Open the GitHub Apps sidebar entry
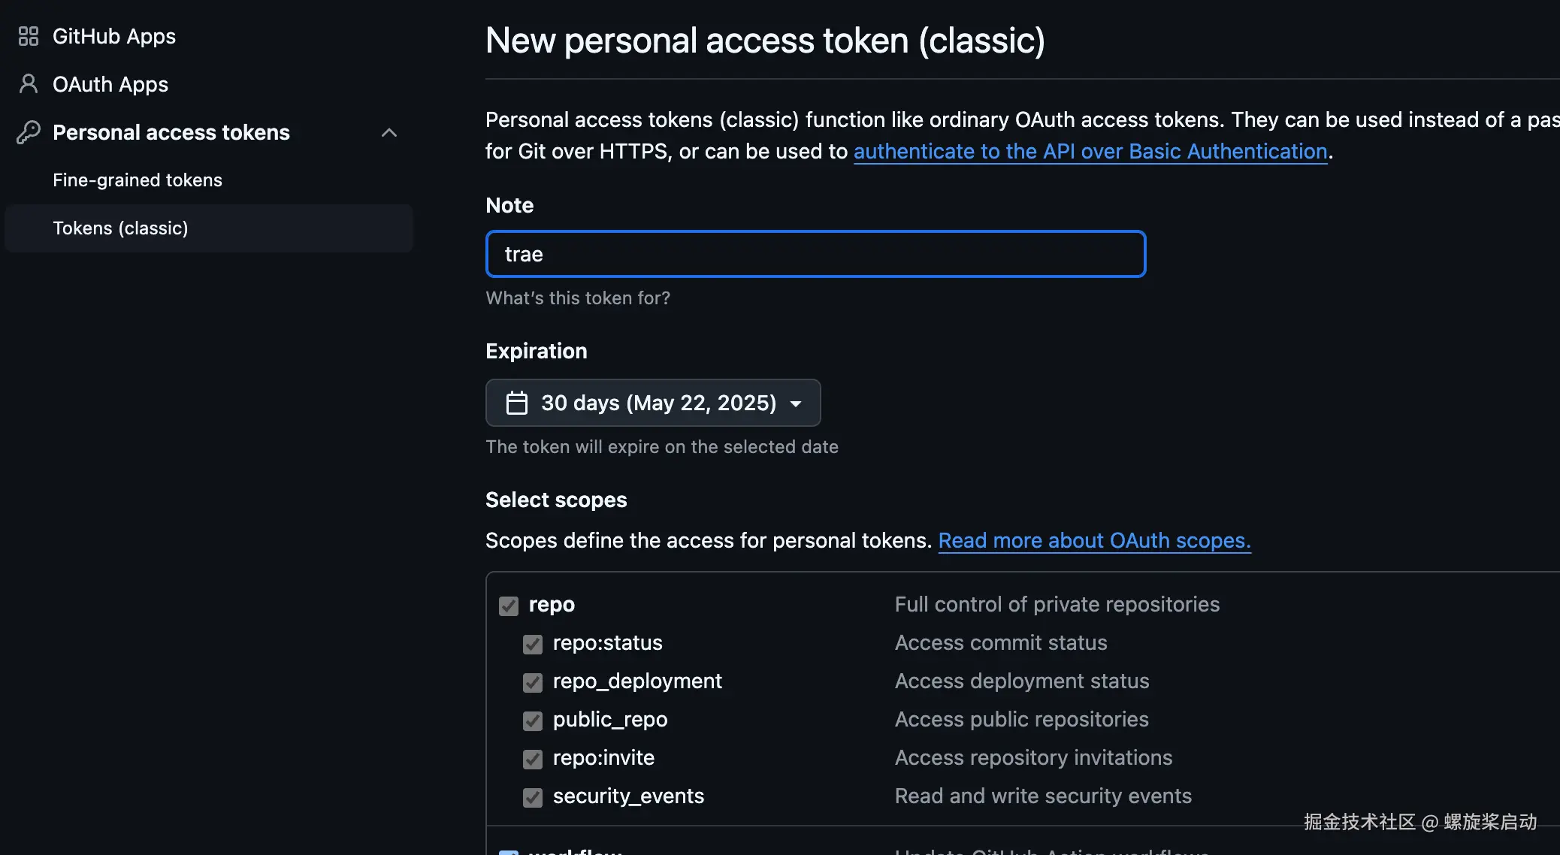Screen dimensions: 1560x855 (113, 36)
